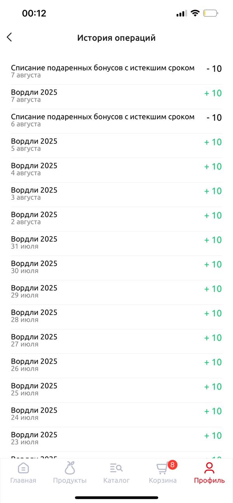Open the Каталог search-list tab
The height and width of the screenshot is (503, 233).
[116, 473]
